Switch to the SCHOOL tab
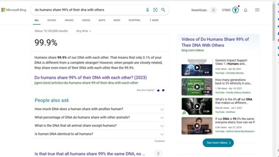 [x=52, y=20]
